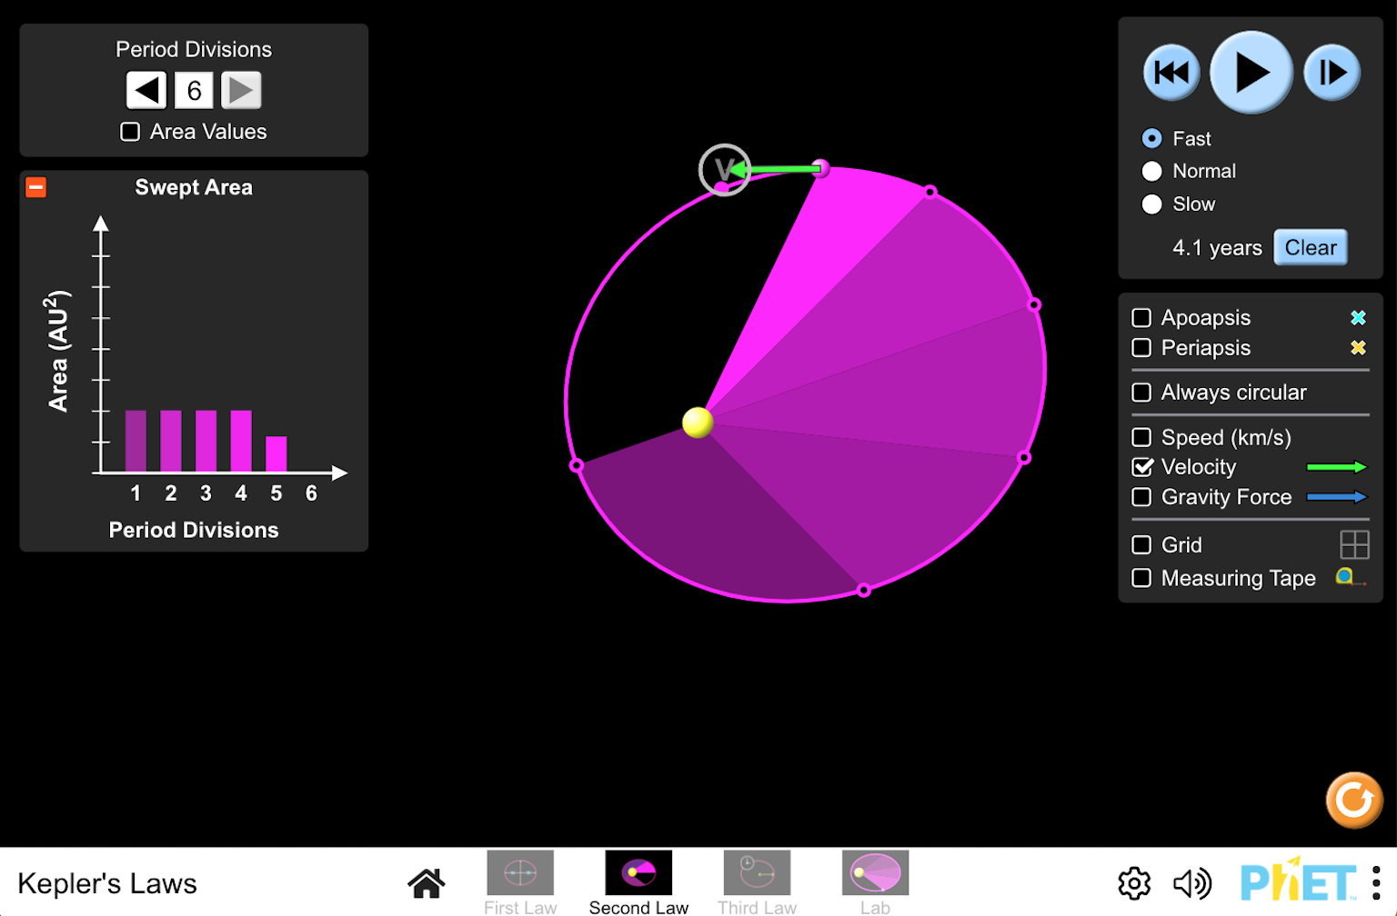Open the Lab screen tab
The height and width of the screenshot is (916, 1397).
coord(875,871)
